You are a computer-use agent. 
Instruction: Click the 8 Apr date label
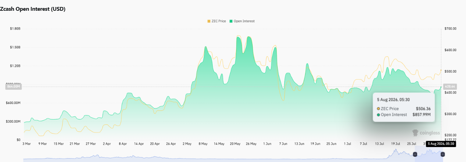pos(123,144)
